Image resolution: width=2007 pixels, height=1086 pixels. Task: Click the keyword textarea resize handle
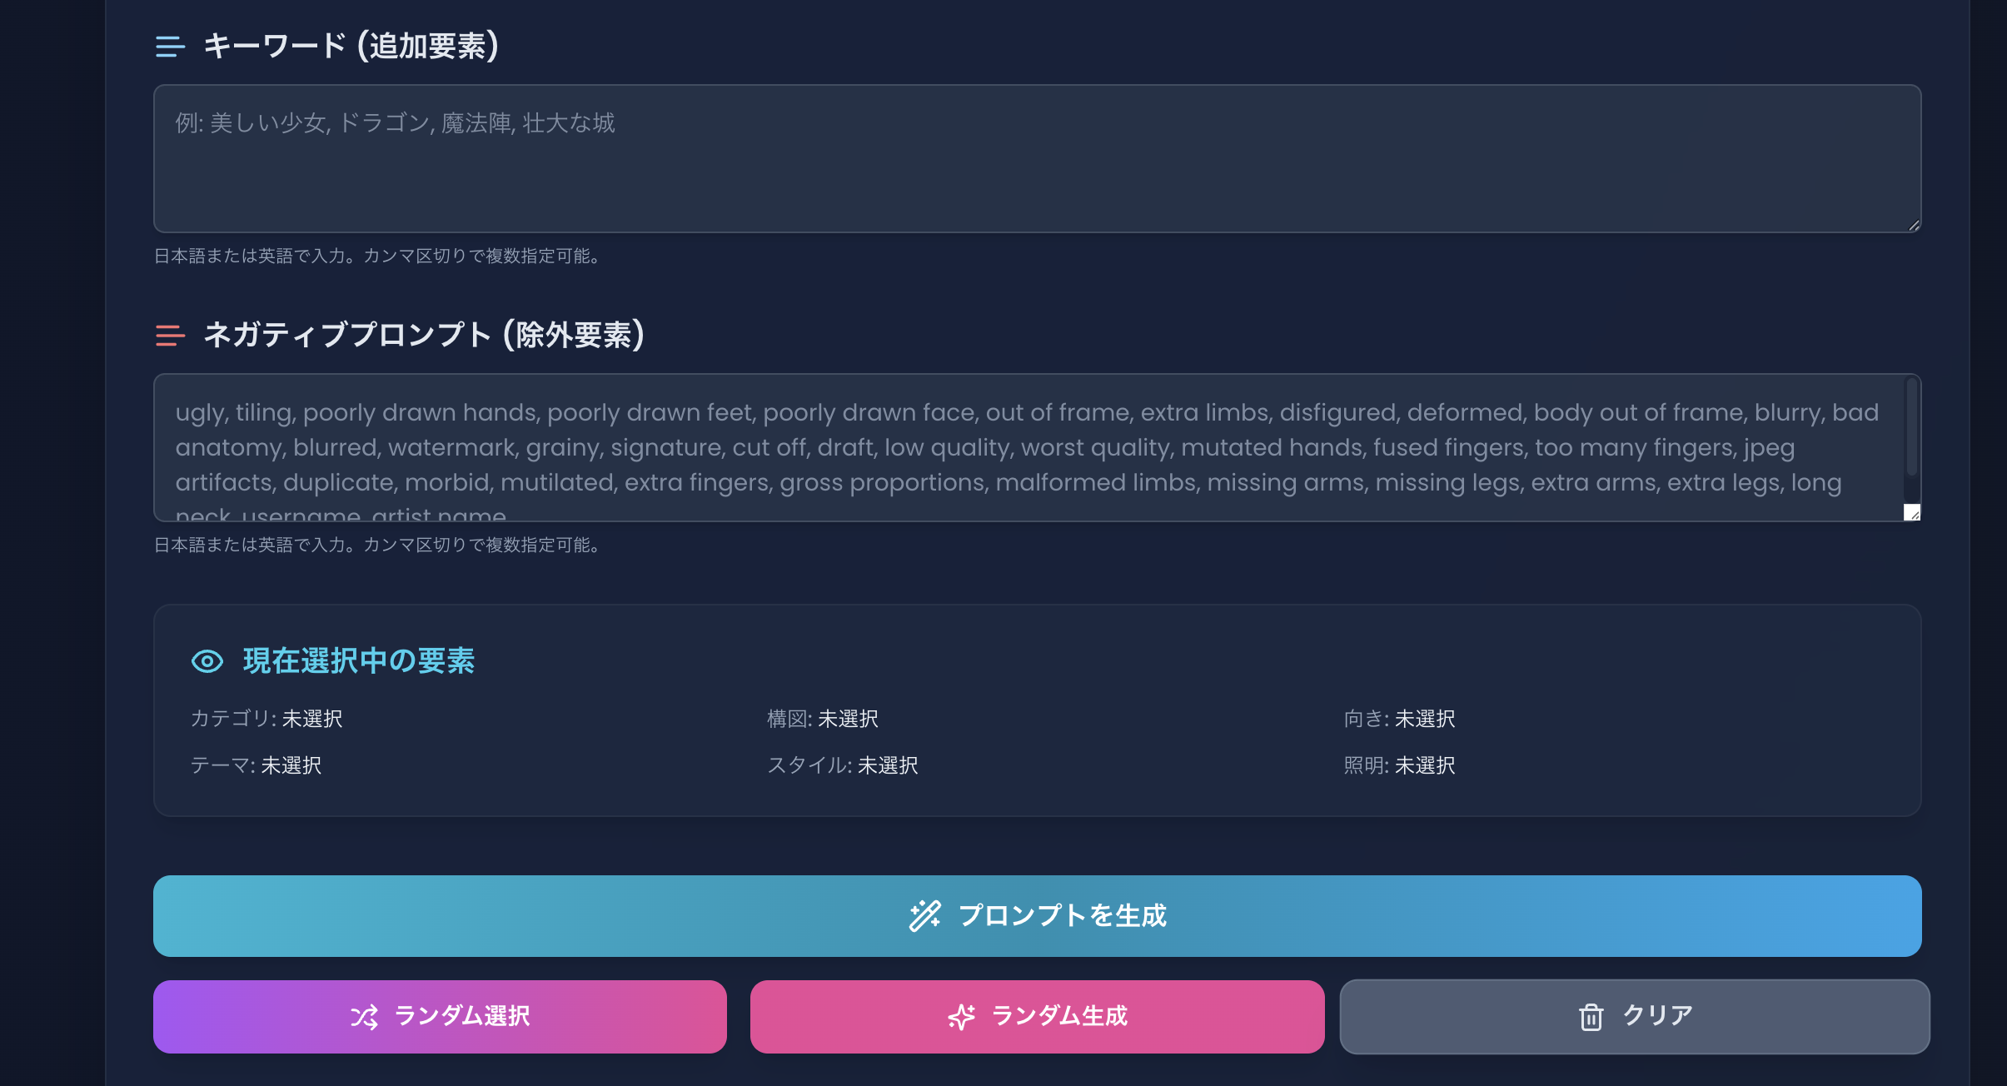(x=1914, y=225)
